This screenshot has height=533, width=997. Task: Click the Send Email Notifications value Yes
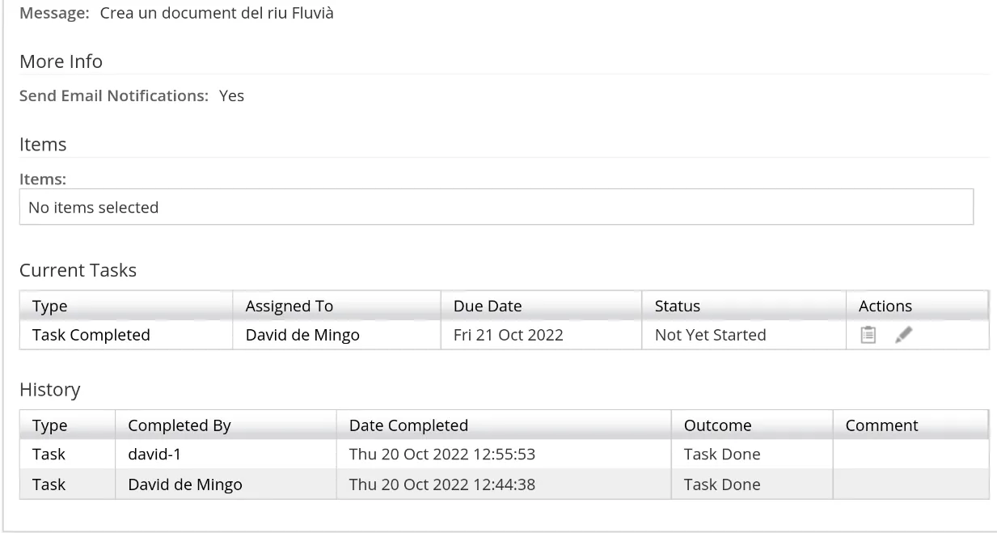pos(232,95)
